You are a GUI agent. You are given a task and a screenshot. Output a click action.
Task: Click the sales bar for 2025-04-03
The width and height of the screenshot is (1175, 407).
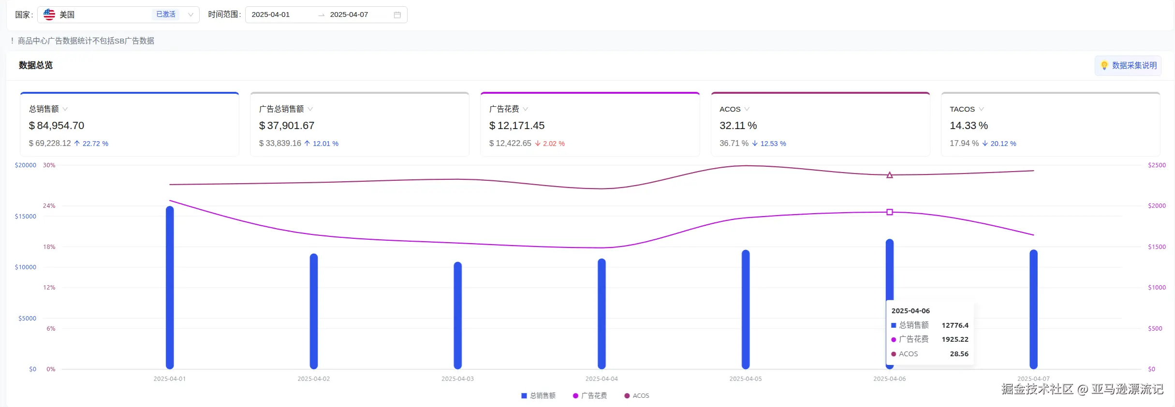(458, 316)
